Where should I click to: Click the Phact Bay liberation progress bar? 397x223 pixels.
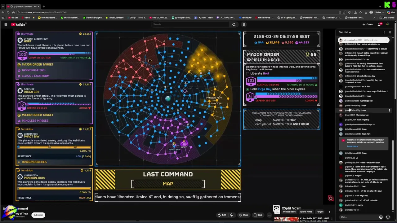coord(54,147)
